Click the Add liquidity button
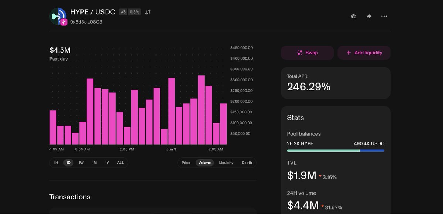443x214 pixels. click(x=364, y=53)
